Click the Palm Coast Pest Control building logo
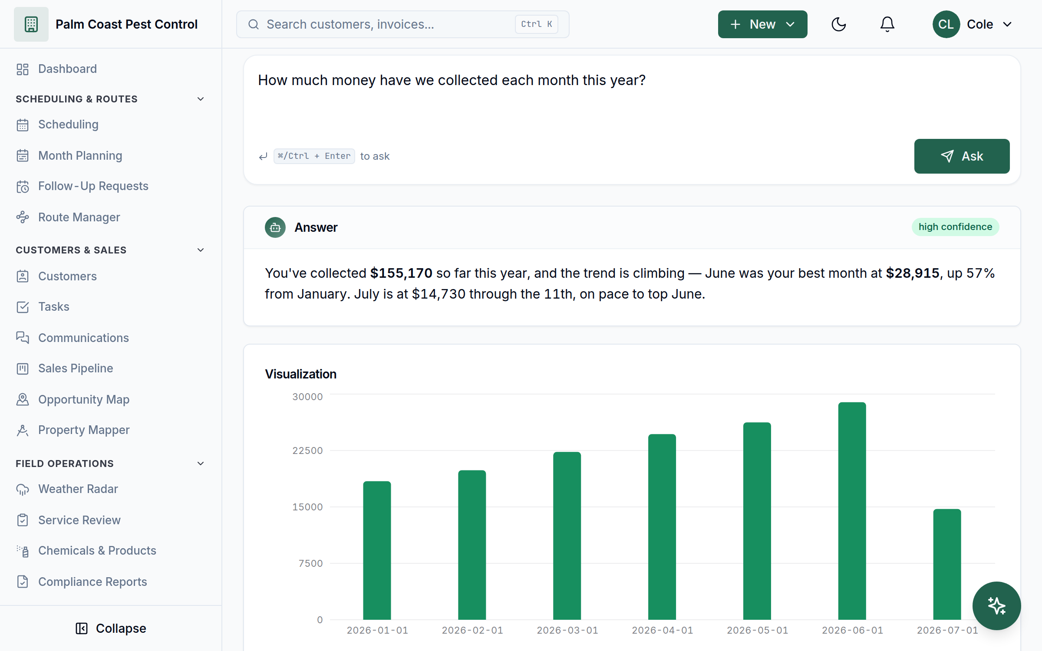Viewport: 1042px width, 651px height. [x=31, y=24]
